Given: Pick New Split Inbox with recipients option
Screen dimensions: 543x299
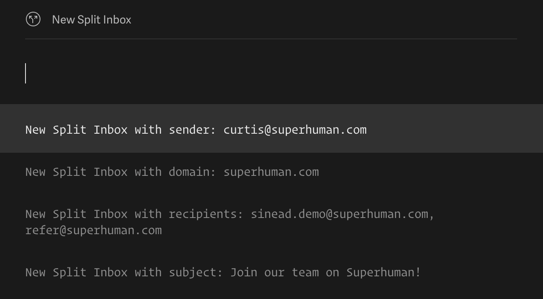Looking at the screenshot, I should coord(271,222).
